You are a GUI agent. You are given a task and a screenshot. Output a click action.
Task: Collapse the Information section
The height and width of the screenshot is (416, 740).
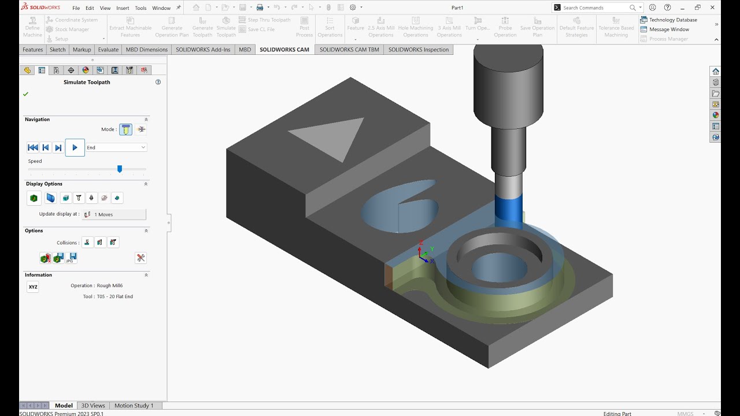pos(146,275)
